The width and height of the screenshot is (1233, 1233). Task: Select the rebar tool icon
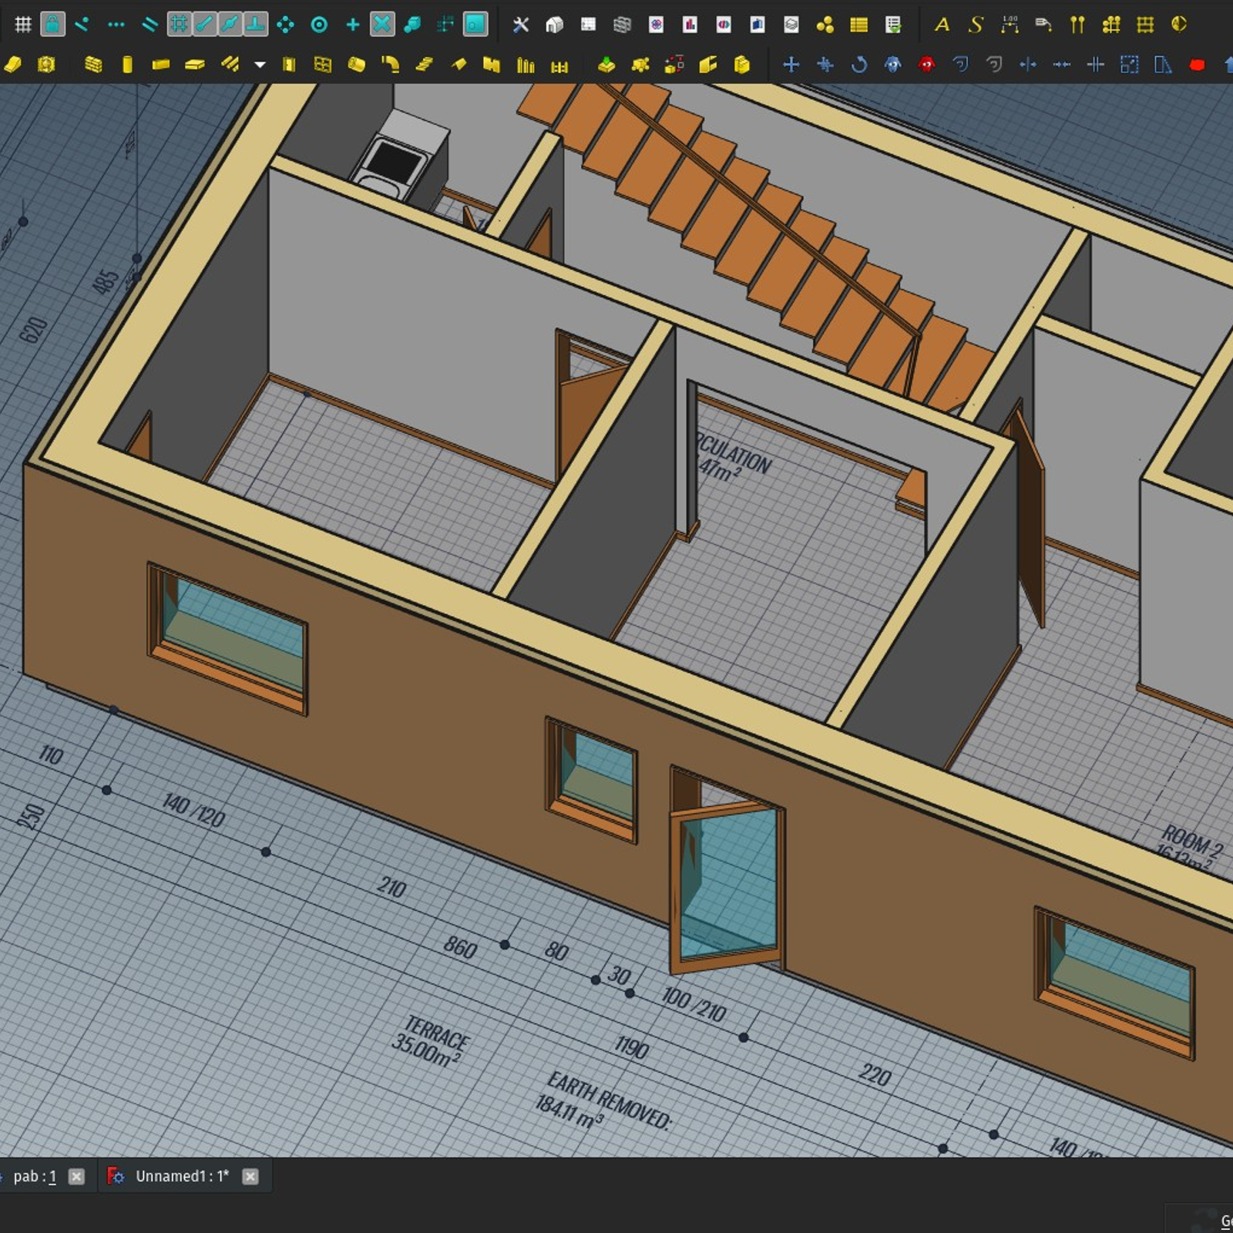[x=230, y=65]
